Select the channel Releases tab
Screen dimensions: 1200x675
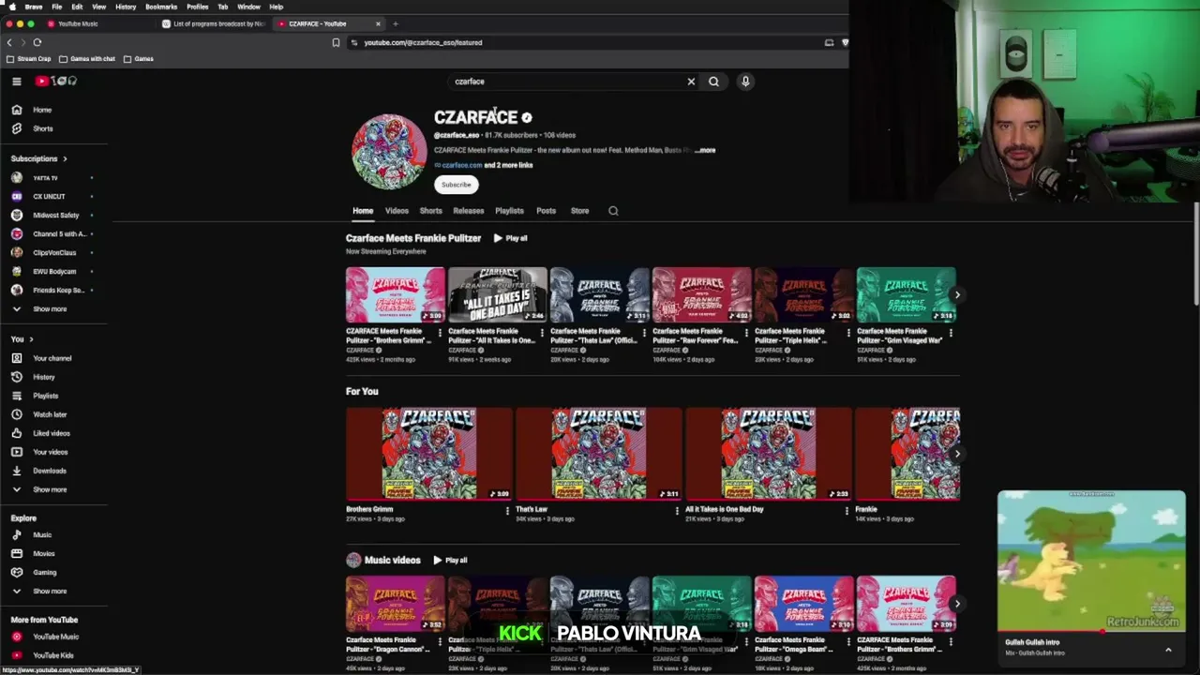tap(469, 211)
